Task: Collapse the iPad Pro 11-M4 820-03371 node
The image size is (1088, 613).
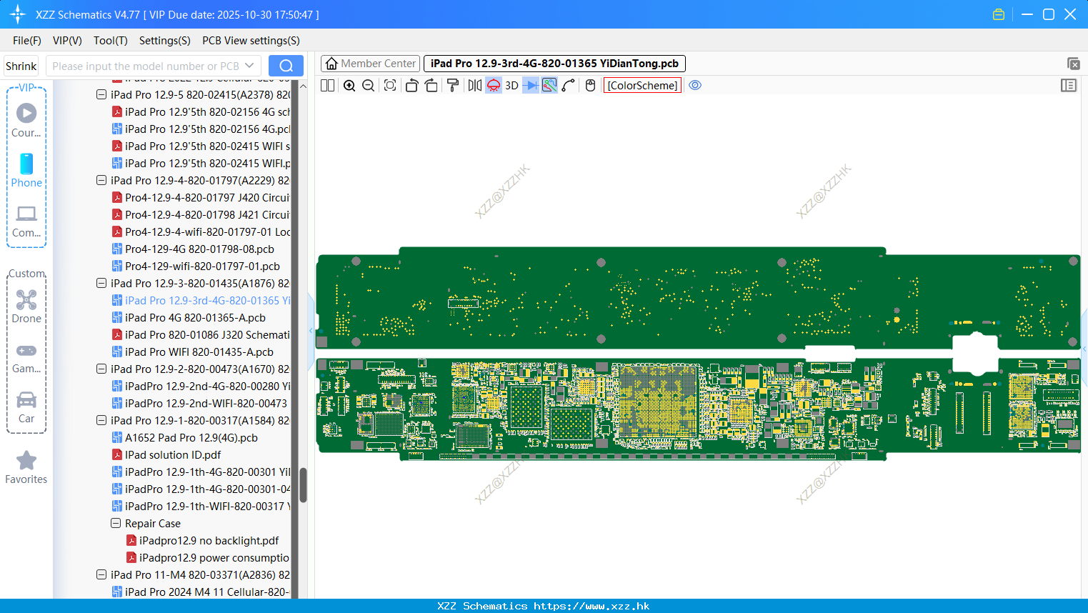Action: click(x=101, y=574)
